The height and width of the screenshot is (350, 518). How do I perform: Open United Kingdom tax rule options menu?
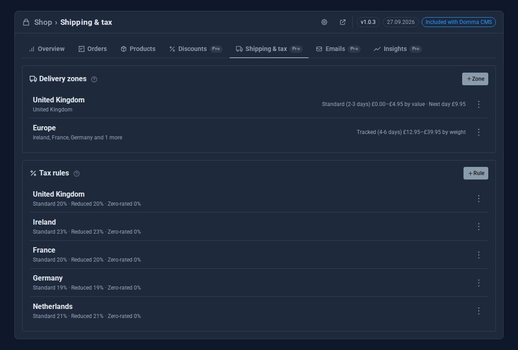479,198
